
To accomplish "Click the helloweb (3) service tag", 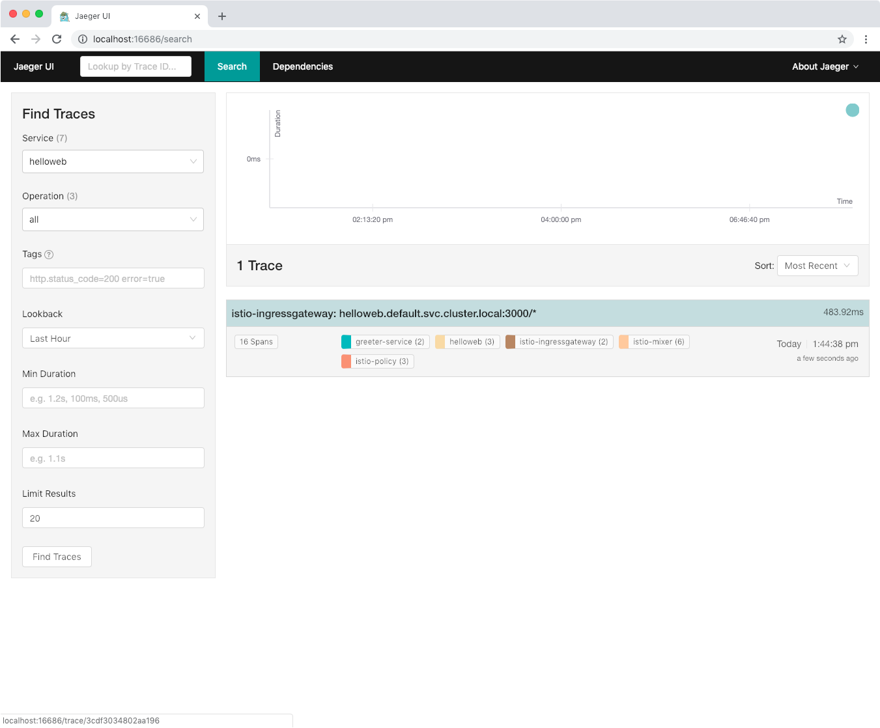I will coord(467,342).
